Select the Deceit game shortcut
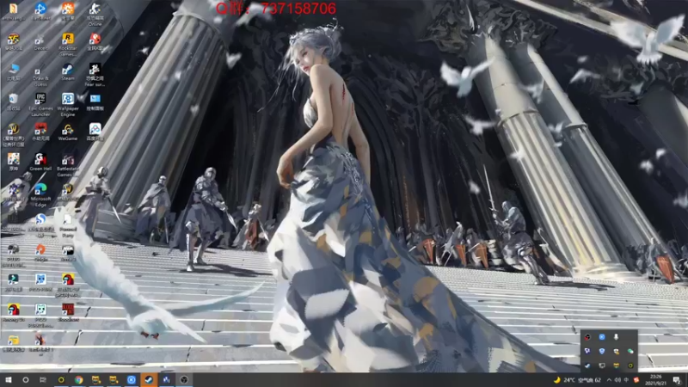688x387 pixels. click(40, 42)
